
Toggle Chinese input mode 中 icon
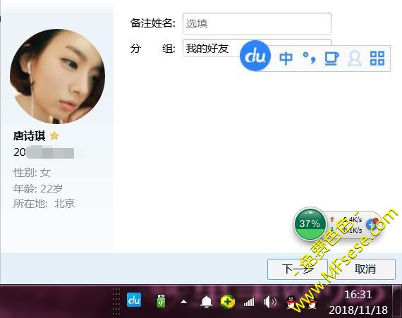[x=286, y=59]
